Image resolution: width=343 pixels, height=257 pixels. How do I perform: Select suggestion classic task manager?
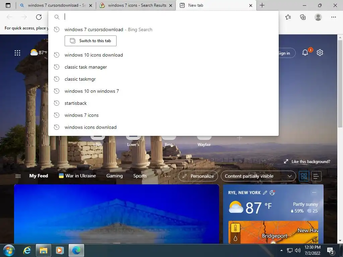click(x=163, y=67)
